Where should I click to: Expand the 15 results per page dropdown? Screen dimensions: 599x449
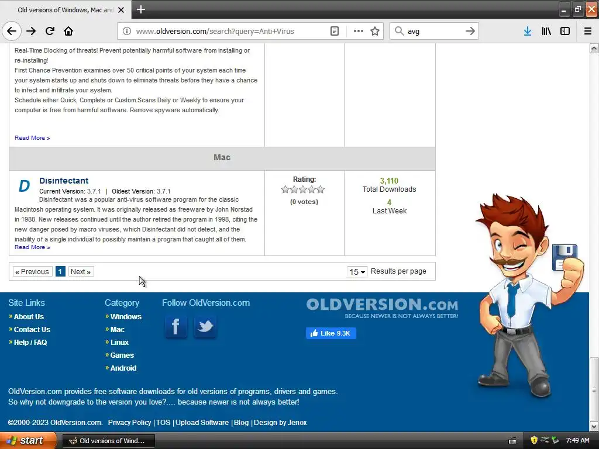[357, 271]
